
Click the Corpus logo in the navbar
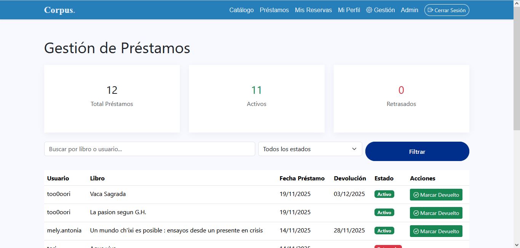(x=59, y=10)
